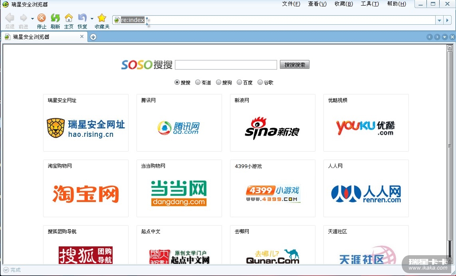Click inside the SOSO search text box

tap(226, 65)
